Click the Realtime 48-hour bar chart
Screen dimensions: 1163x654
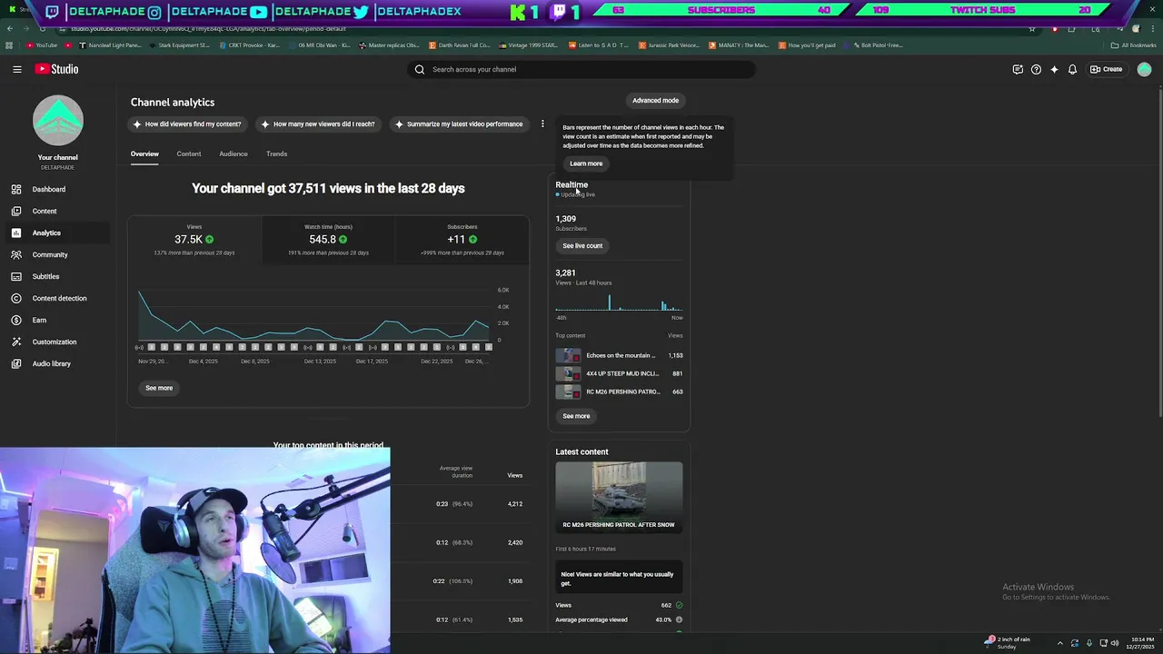point(619,302)
